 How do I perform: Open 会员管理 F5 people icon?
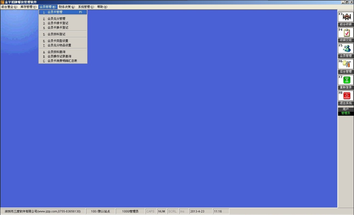coord(346,49)
